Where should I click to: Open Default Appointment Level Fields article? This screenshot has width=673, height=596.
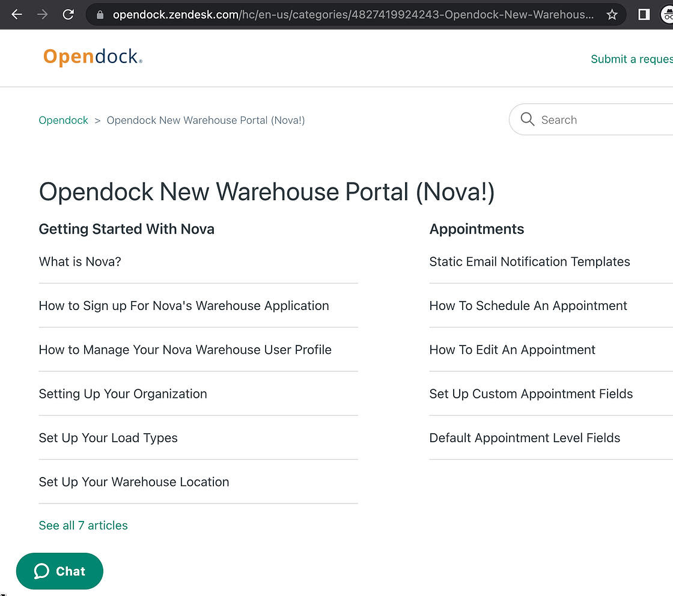pos(525,438)
